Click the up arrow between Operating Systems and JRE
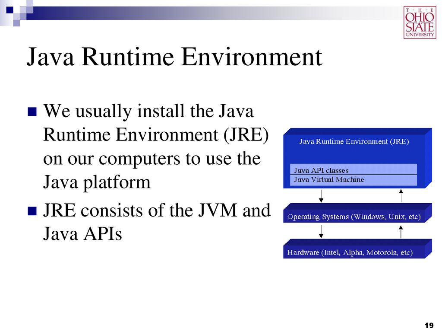 click(401, 196)
